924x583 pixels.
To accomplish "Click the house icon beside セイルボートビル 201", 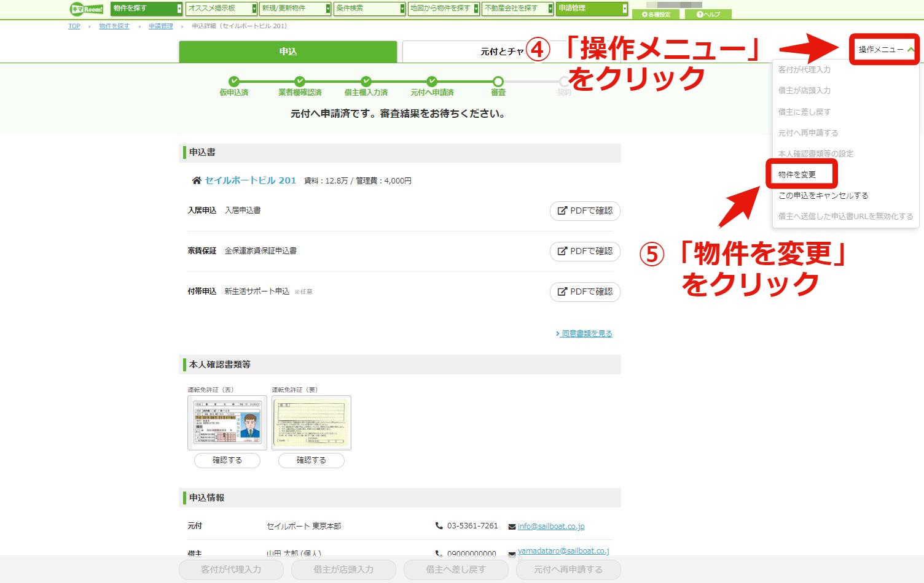I will (197, 180).
